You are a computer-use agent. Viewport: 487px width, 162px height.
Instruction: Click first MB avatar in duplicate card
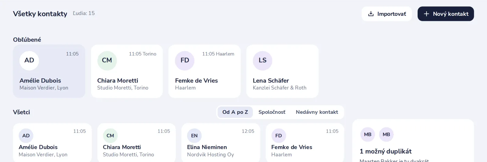(368, 134)
